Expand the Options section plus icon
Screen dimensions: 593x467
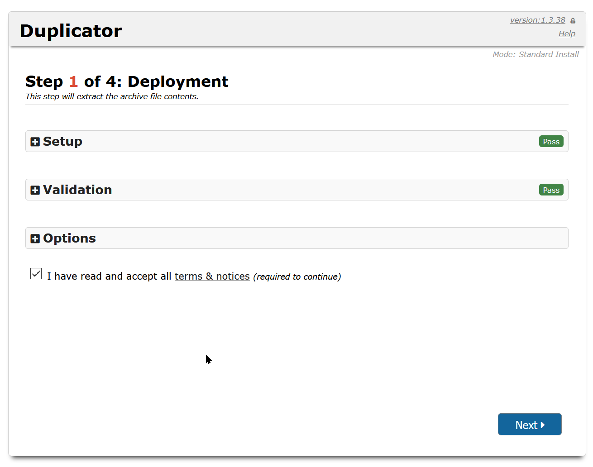[35, 238]
